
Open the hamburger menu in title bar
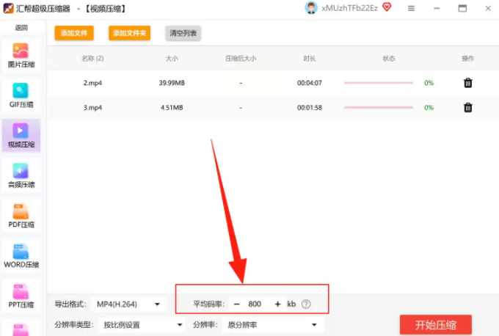pos(411,9)
